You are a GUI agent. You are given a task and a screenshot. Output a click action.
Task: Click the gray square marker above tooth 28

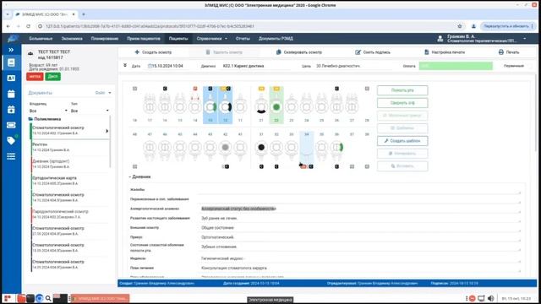pyautogui.click(x=367, y=89)
